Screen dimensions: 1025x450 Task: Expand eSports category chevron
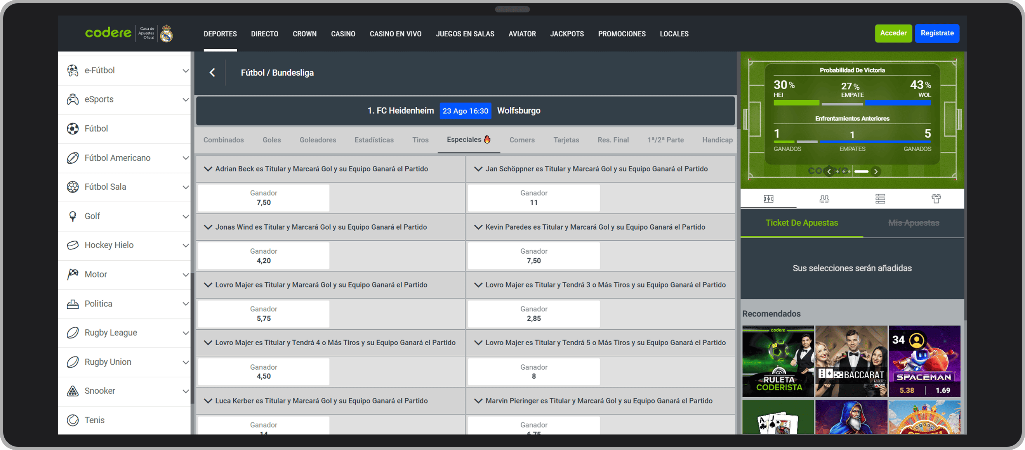pos(186,100)
